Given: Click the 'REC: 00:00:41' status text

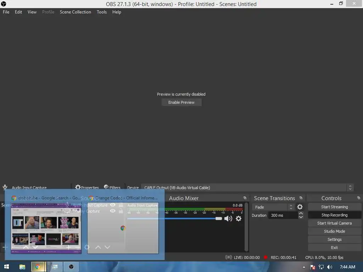Looking at the screenshot, I should coord(283,257).
